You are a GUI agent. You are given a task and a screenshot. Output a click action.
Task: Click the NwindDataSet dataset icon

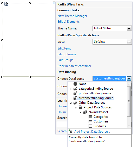click(x=85, y=112)
